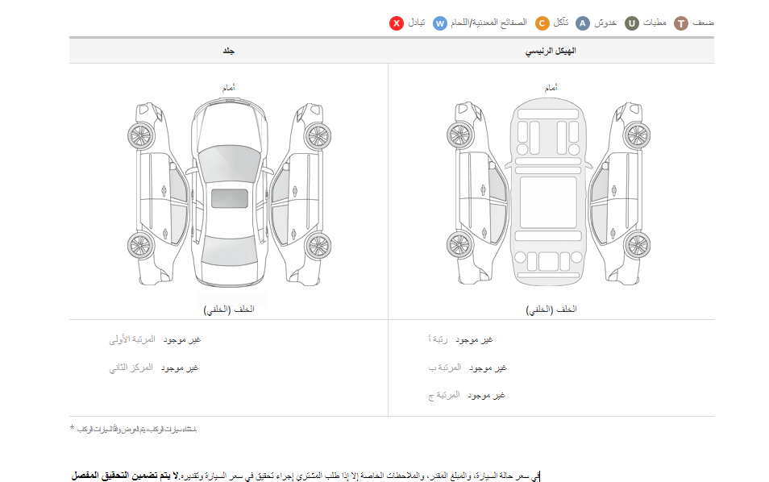Click left side-view car in جلد panel
769x482 pixels.
(x=158, y=182)
